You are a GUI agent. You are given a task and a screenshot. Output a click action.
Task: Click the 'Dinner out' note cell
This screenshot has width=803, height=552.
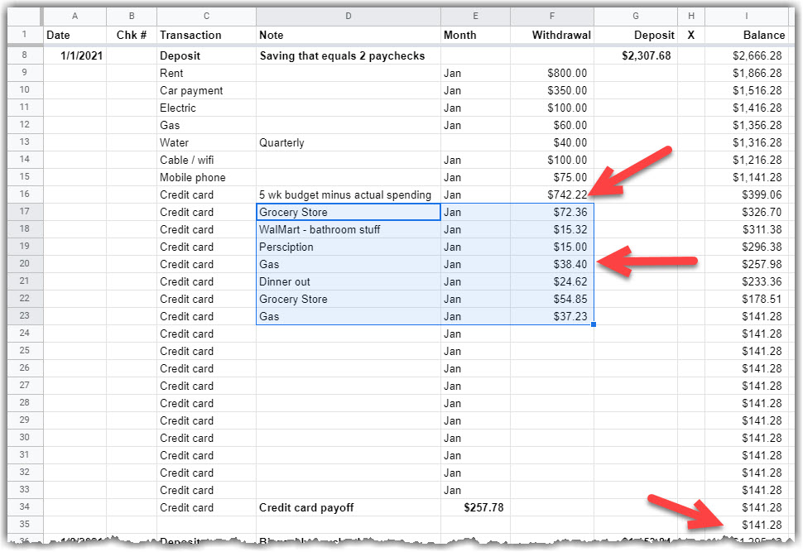tap(348, 281)
